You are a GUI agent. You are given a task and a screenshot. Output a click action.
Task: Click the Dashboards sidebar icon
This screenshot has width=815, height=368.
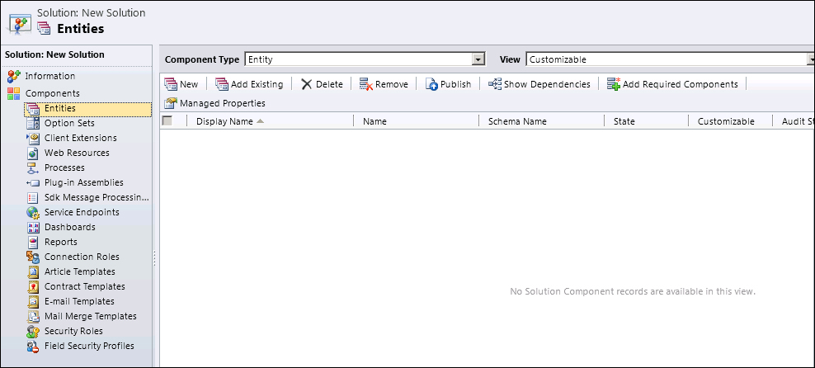point(33,227)
